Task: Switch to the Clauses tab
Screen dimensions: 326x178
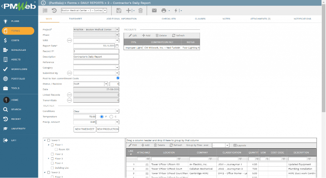Action: (200, 19)
